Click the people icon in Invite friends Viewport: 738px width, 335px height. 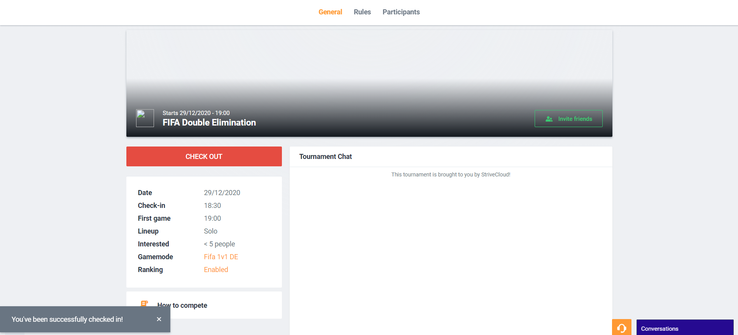pyautogui.click(x=549, y=119)
